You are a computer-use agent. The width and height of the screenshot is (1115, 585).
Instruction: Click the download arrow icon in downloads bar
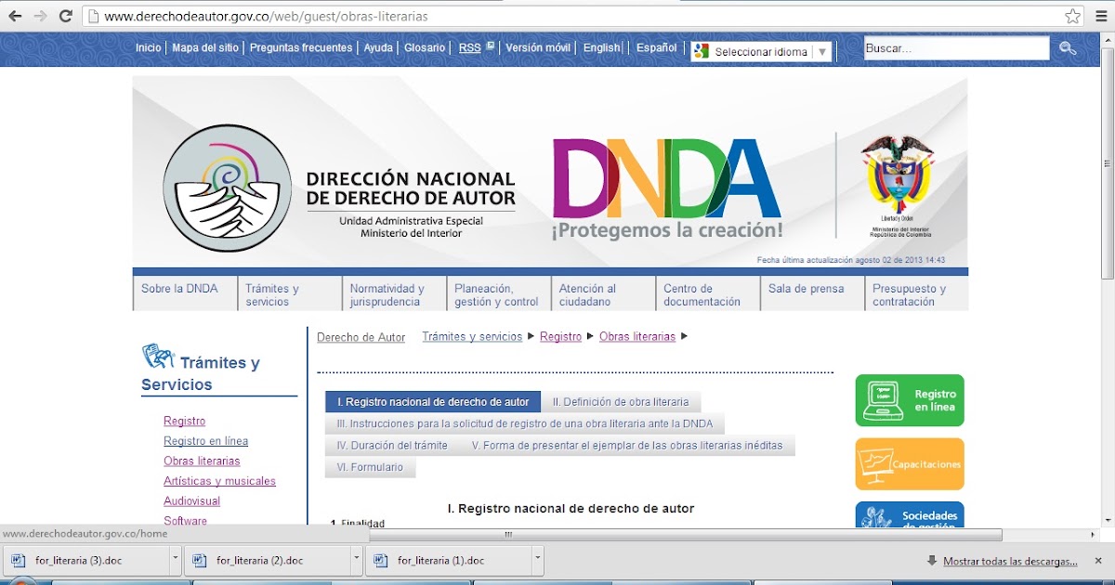coord(932,561)
